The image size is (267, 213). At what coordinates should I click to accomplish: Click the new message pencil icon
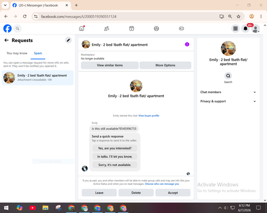[68, 40]
